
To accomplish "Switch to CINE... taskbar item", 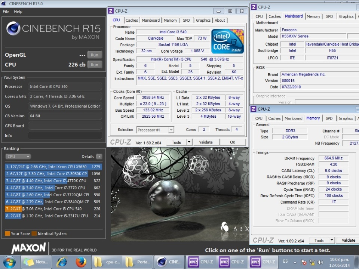I will click(169, 262).
